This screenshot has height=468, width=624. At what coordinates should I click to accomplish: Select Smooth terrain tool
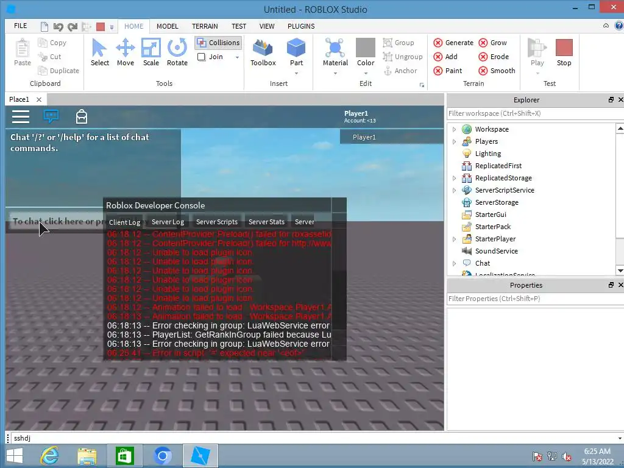497,71
